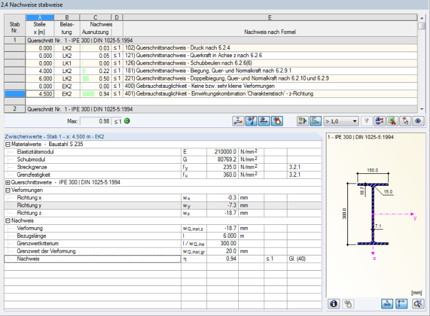Click the 300.00 Grenzwertkriterium value
The image size is (430, 316).
click(223, 244)
